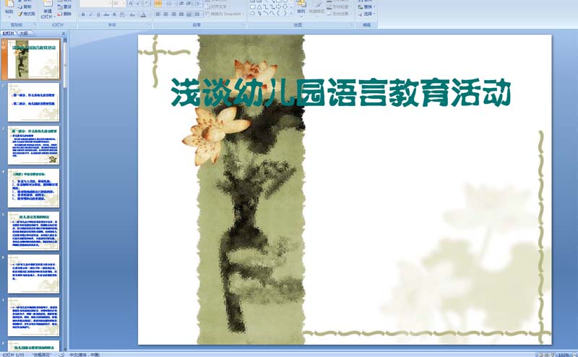Click the Copy (复制) button

[25, 6]
